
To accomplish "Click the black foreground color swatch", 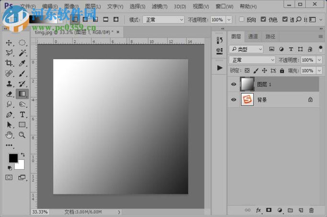I will 13,158.
